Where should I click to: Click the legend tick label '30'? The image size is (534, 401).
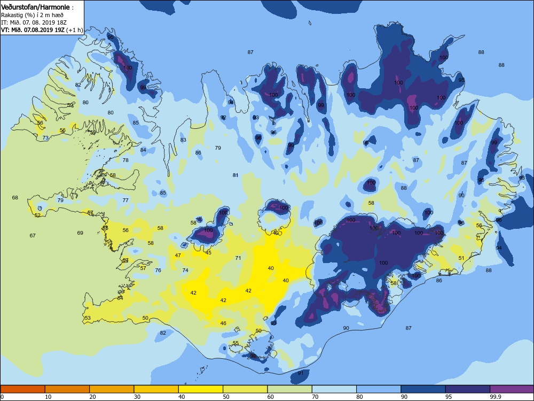click(137, 397)
